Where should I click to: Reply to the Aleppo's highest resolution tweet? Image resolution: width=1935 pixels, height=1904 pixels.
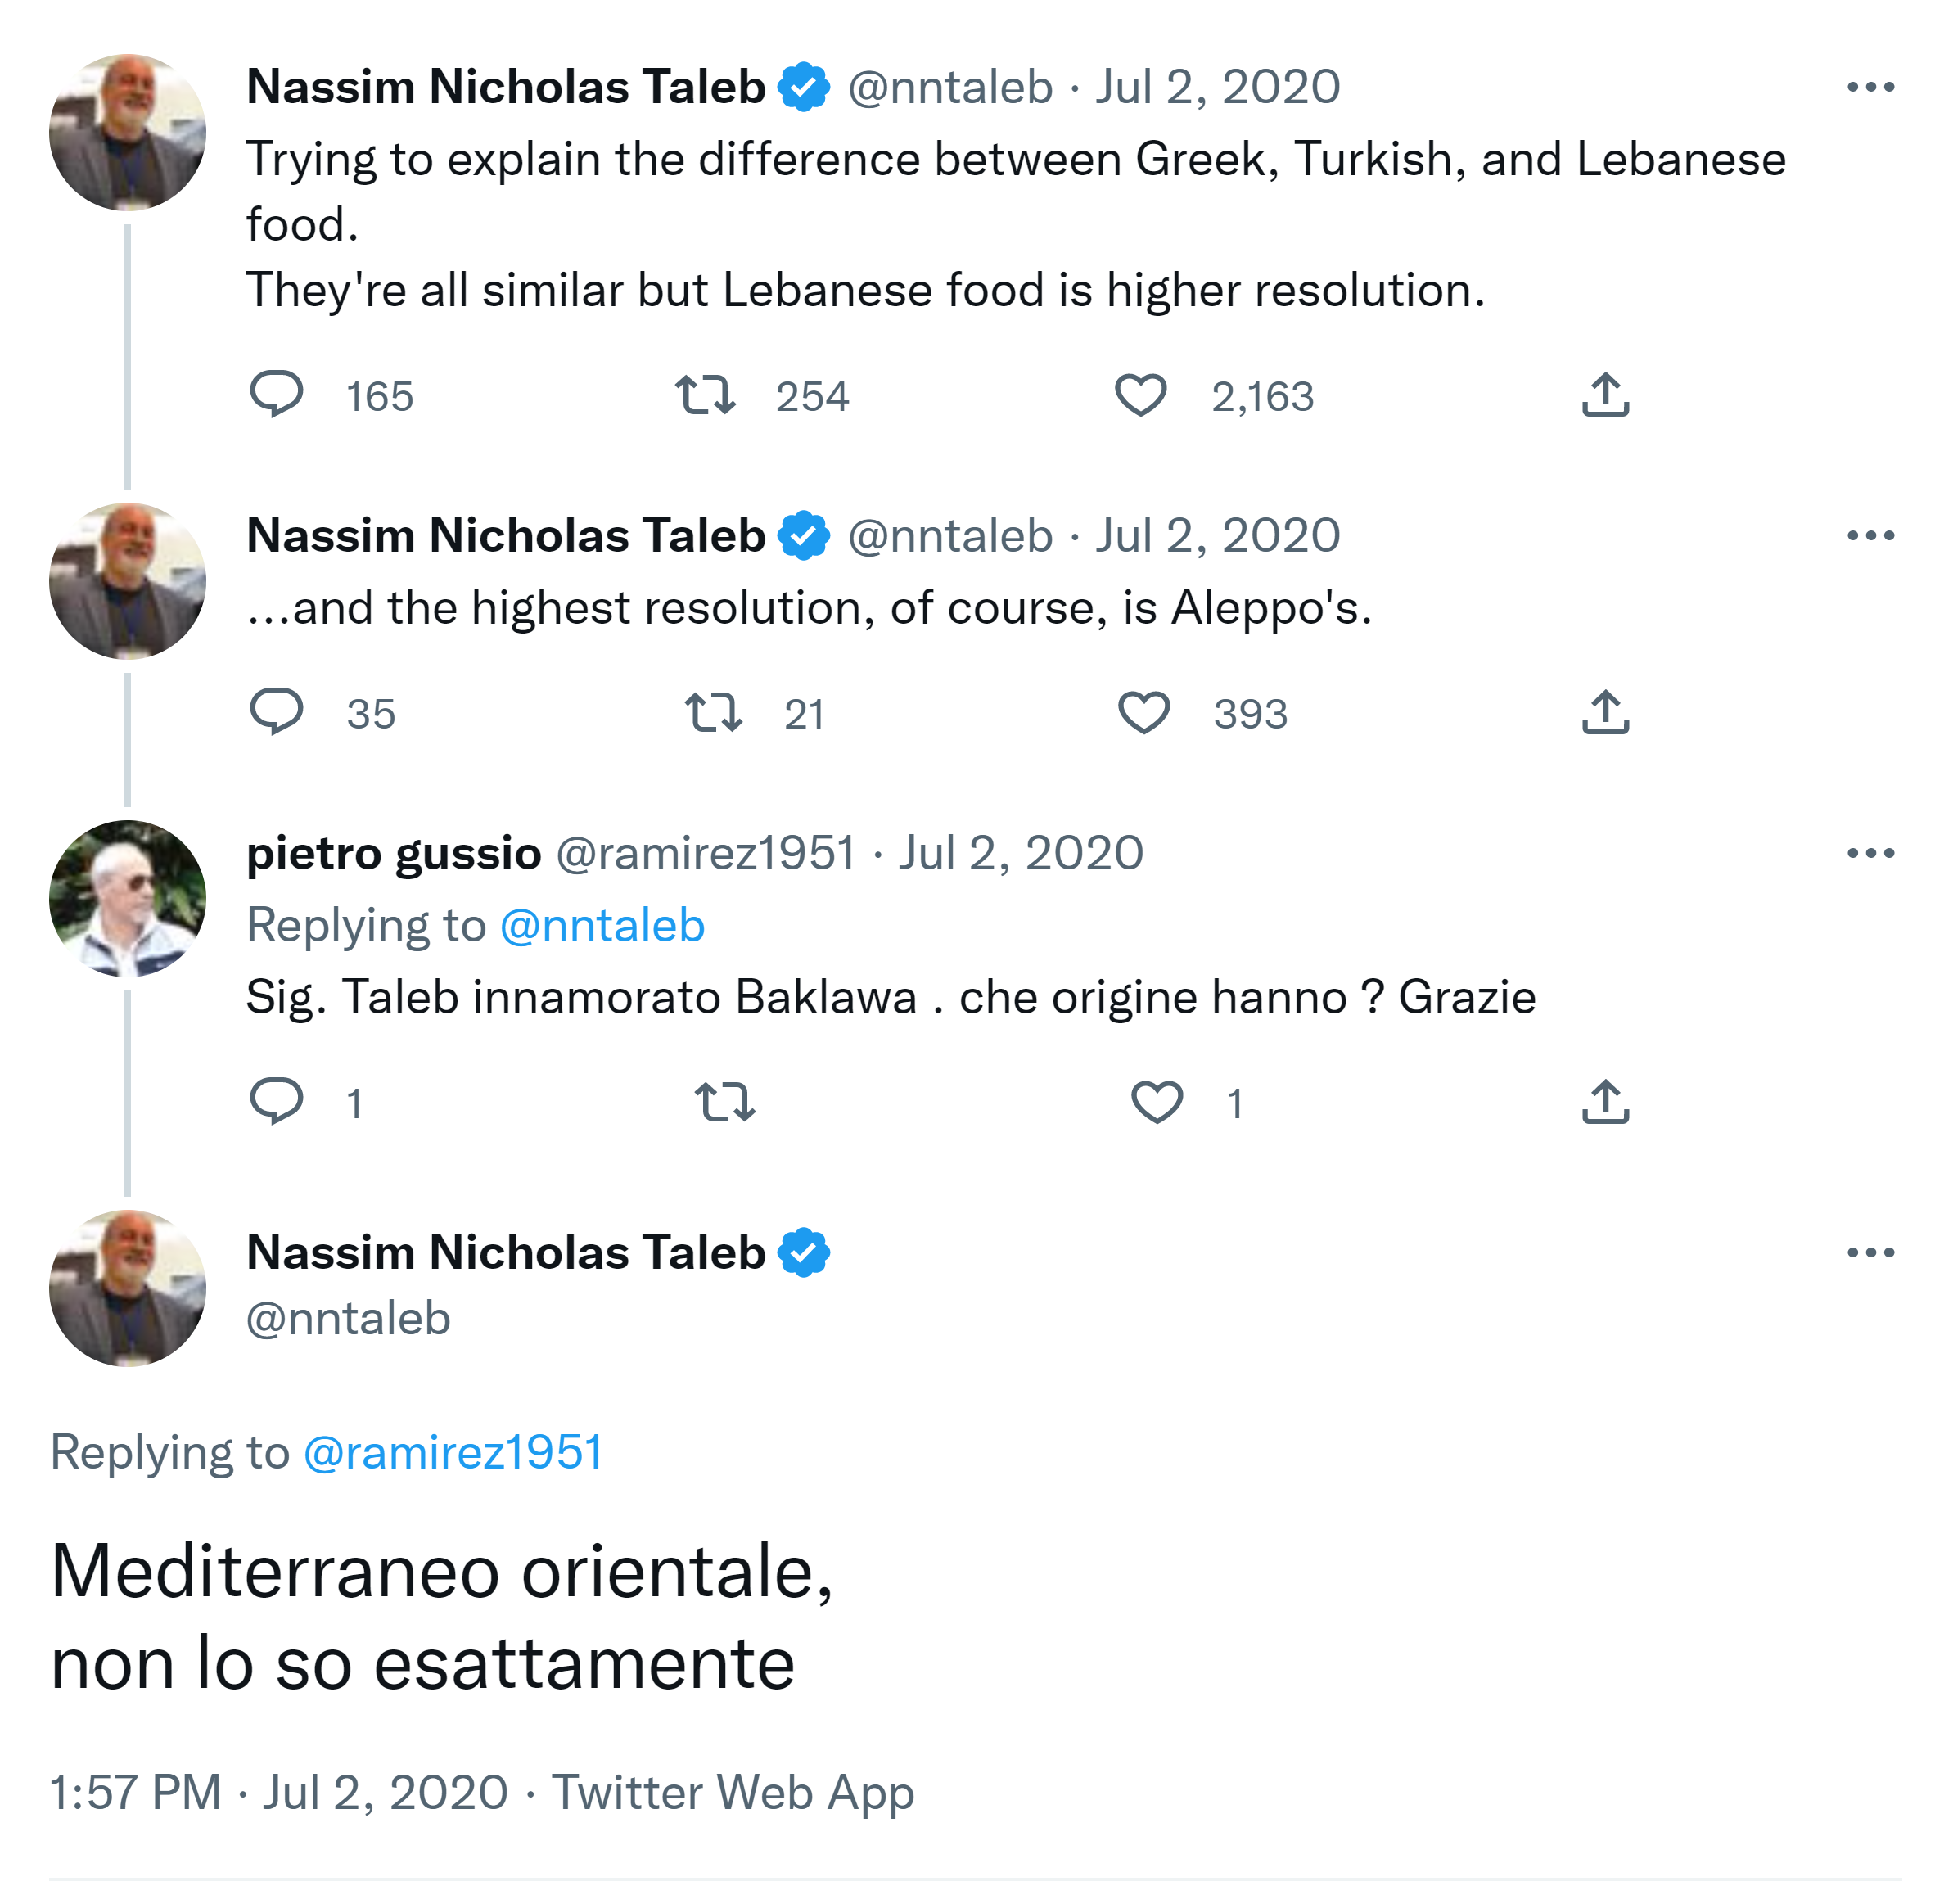click(276, 712)
